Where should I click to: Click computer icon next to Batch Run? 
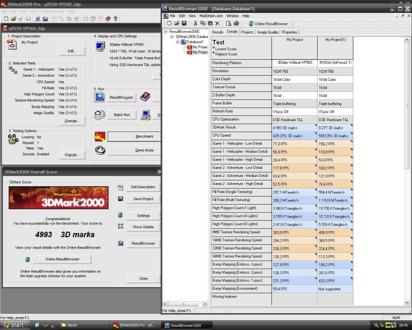[146, 115]
